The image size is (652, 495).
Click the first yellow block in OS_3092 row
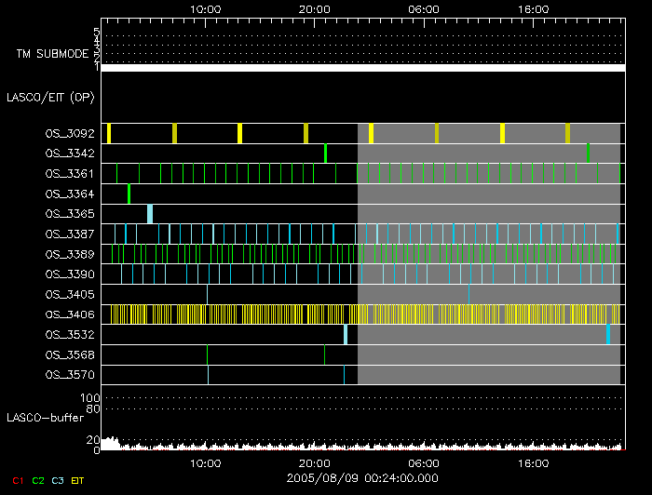pos(109,133)
